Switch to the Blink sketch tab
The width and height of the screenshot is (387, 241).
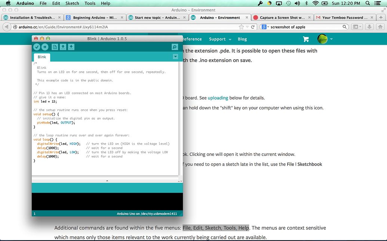(42, 57)
